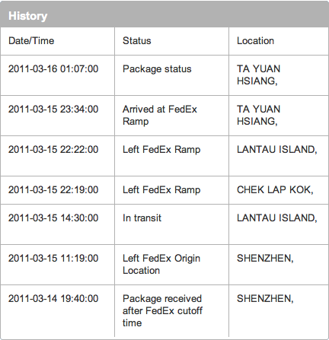Click the CHEK LAP KOK location cell
Viewport: 329px width, 340px height.
[x=275, y=190]
